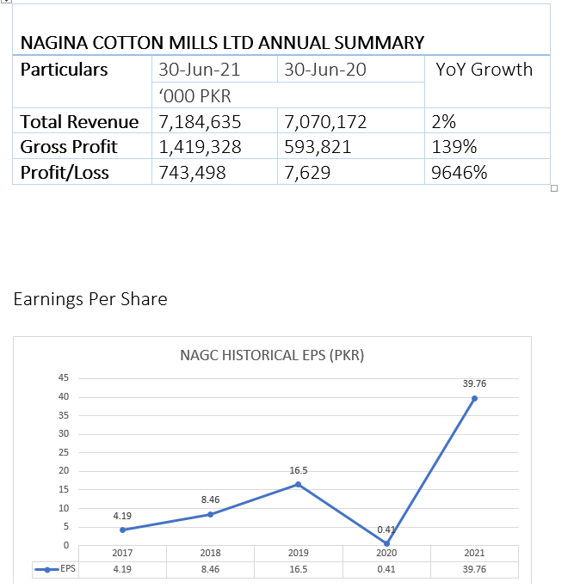Select the 2019 data point marker at 16.5

click(x=298, y=485)
